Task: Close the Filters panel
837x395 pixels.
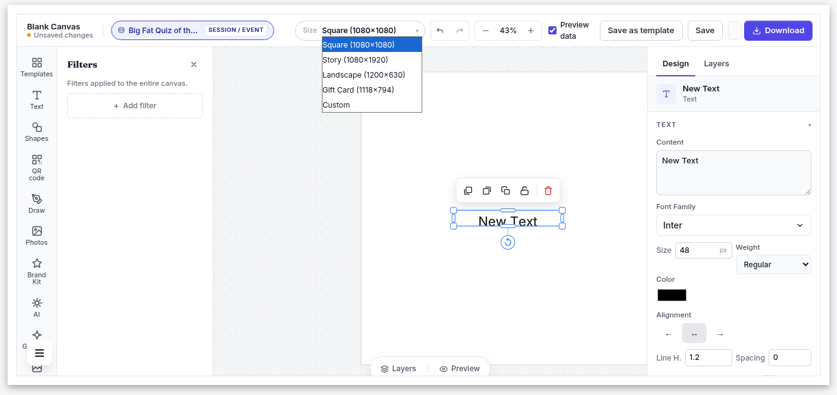Action: (x=194, y=64)
